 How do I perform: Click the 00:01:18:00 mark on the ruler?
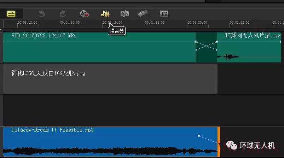155,23
